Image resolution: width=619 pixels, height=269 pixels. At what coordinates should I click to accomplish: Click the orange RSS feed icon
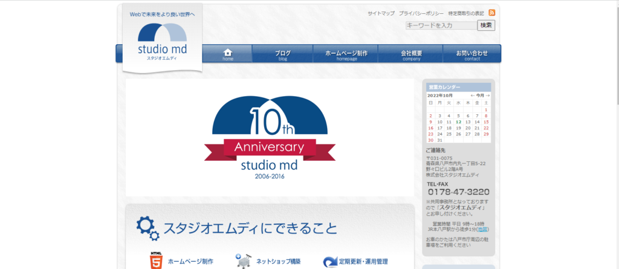[x=492, y=13]
